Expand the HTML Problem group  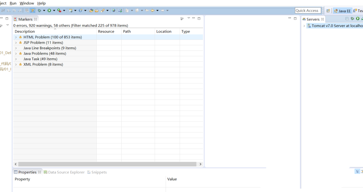click(x=16, y=37)
